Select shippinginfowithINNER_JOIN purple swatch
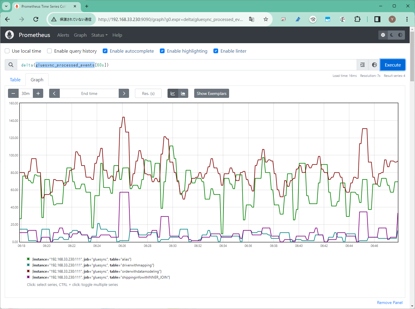Image resolution: width=415 pixels, height=309 pixels. [x=28, y=277]
